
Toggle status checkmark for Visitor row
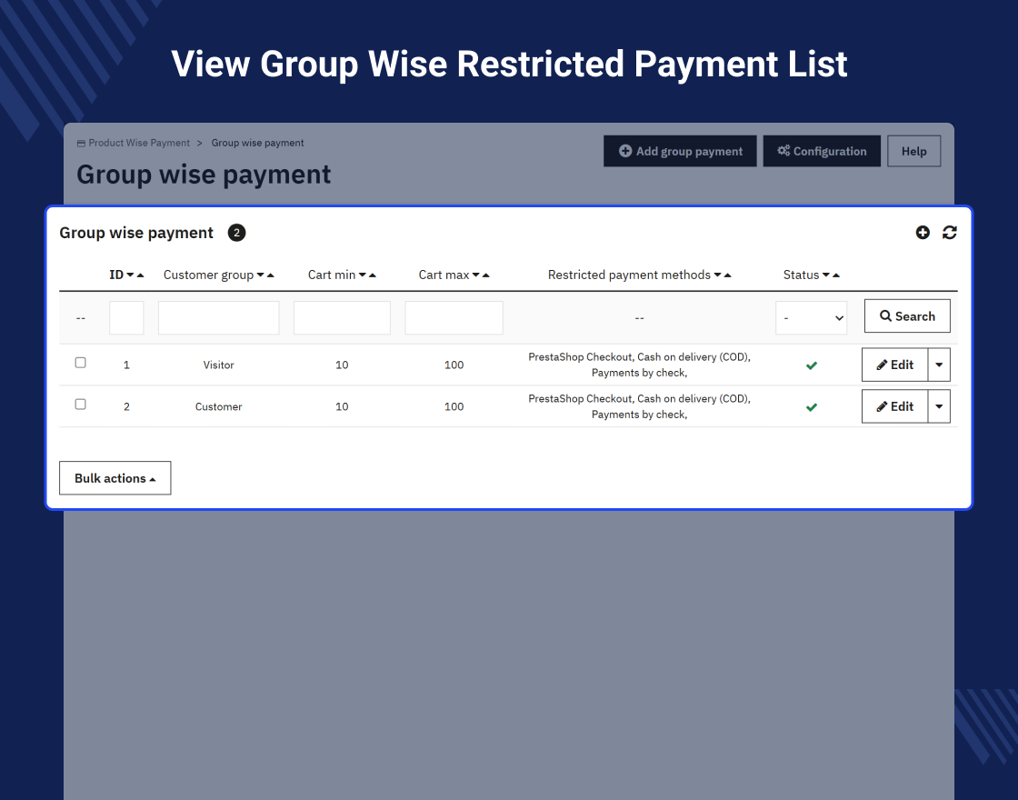[x=812, y=365]
